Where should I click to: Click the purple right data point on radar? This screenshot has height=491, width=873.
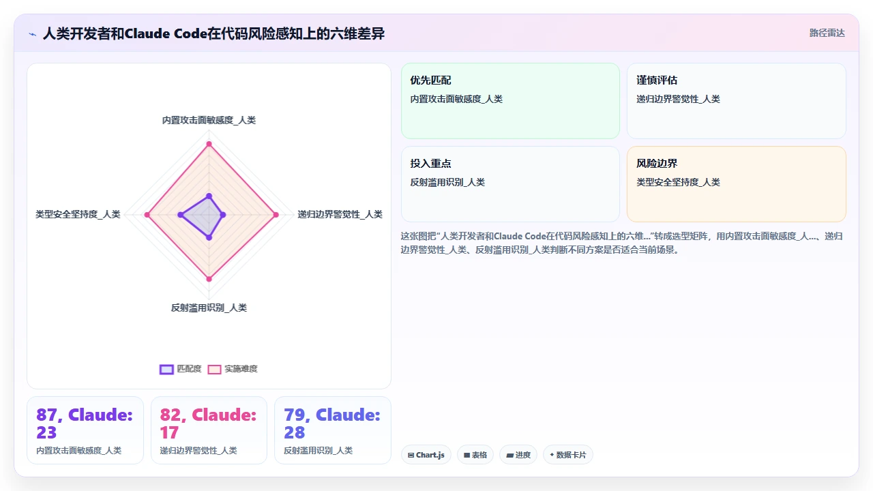pos(223,215)
